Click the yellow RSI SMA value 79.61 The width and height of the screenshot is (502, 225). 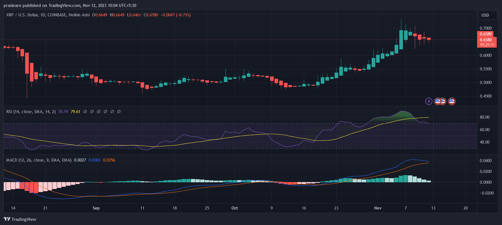75,112
